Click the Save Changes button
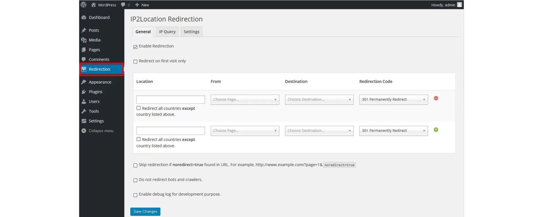The width and height of the screenshot is (543, 217). tap(145, 211)
